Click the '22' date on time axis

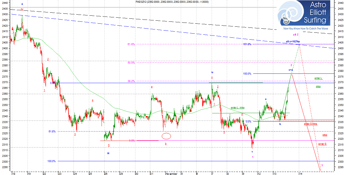pos(44,174)
